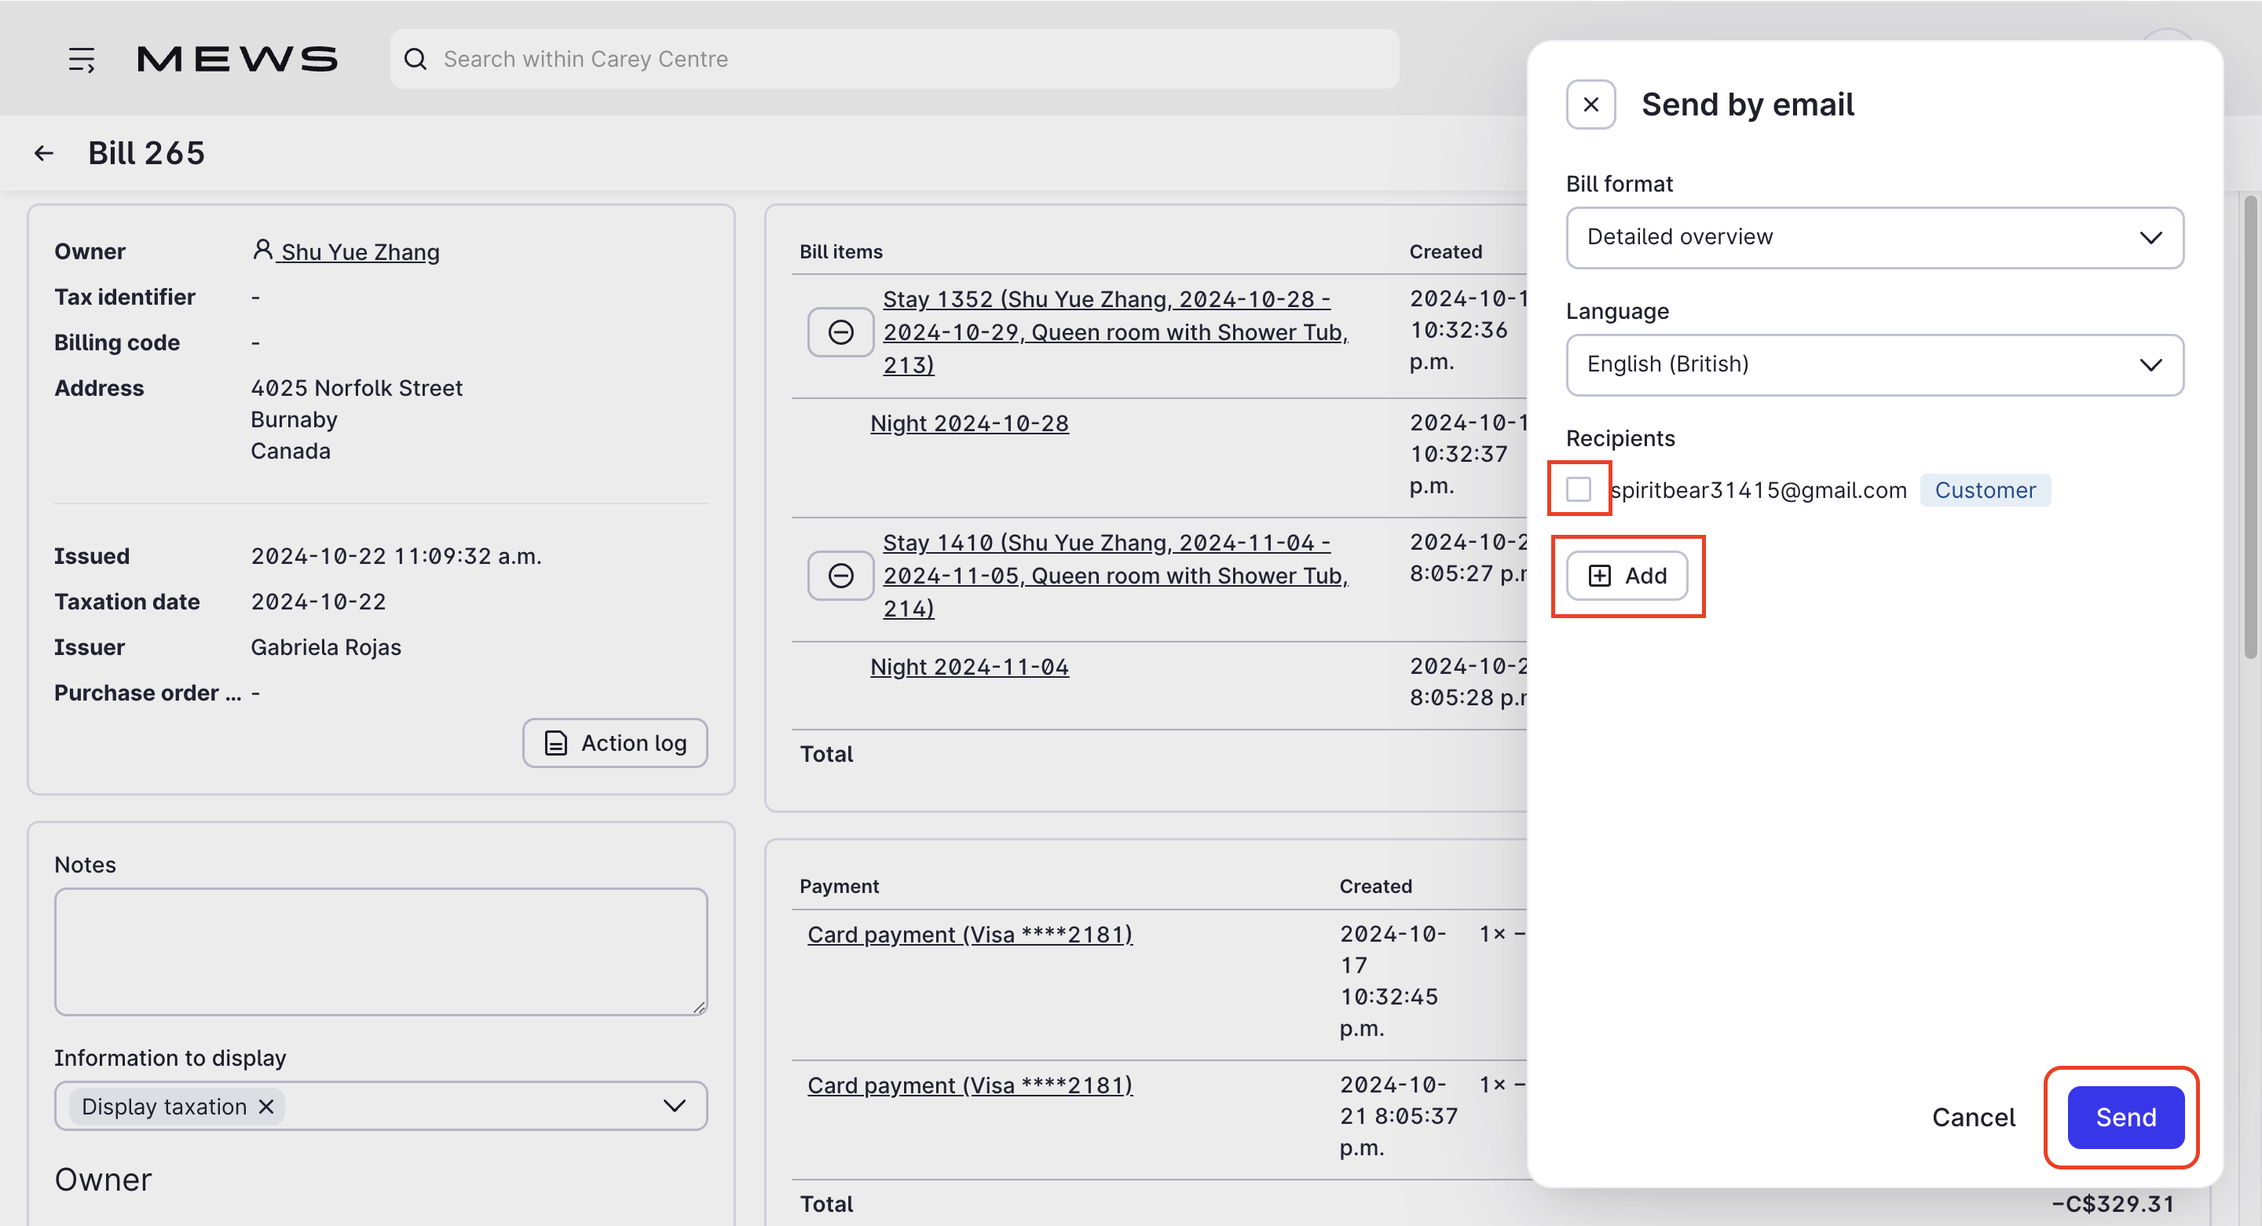This screenshot has width=2262, height=1226.
Task: Open the Bill format dropdown
Action: (x=1874, y=237)
